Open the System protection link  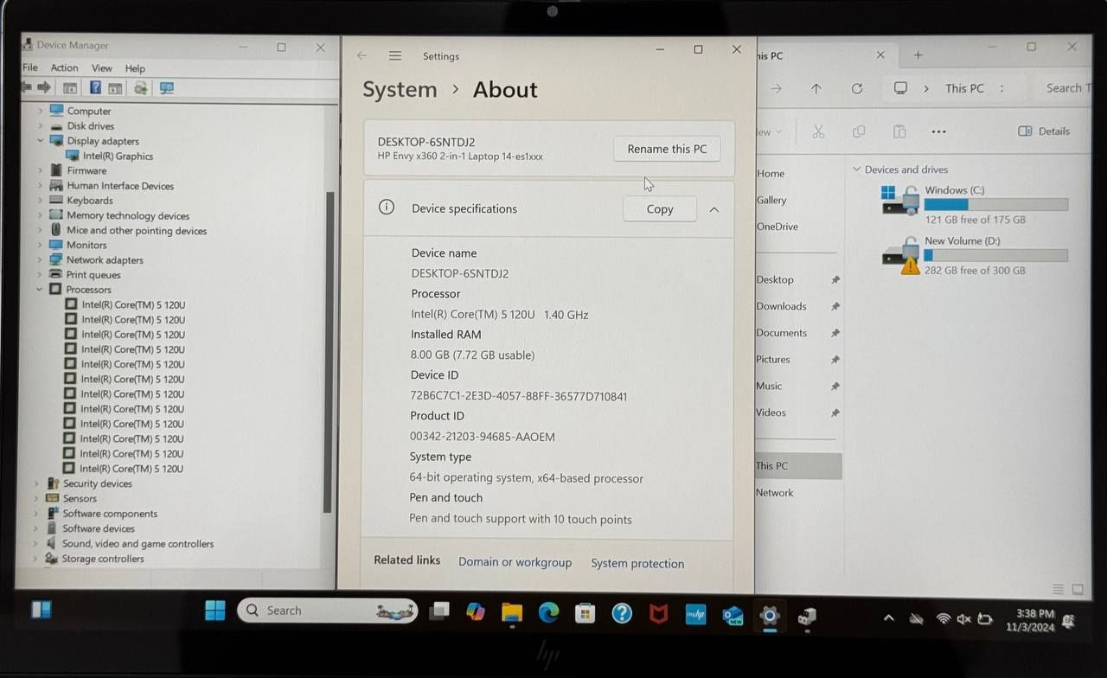[637, 563]
